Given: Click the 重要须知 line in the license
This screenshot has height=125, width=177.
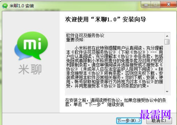Looking at the screenshot, I should pyautogui.click(x=75, y=40).
